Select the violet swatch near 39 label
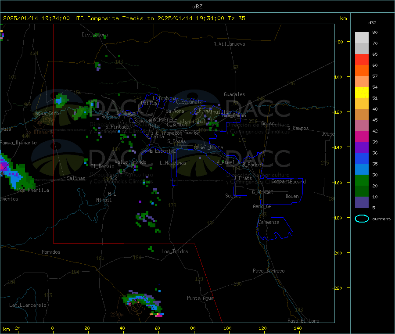395x334 pixels. (x=362, y=147)
